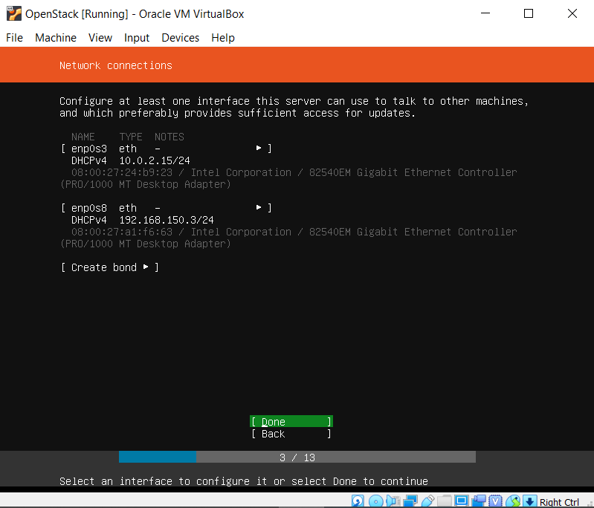Click the VirtualBox app icon in title bar
Screen dimensions: 594x508
point(13,13)
